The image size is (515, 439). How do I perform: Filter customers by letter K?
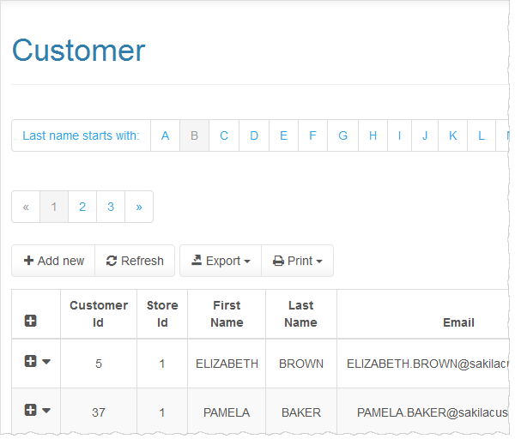452,135
